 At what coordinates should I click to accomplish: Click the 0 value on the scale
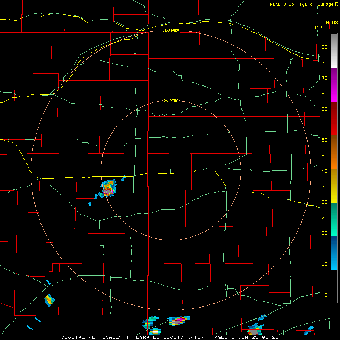326,295
